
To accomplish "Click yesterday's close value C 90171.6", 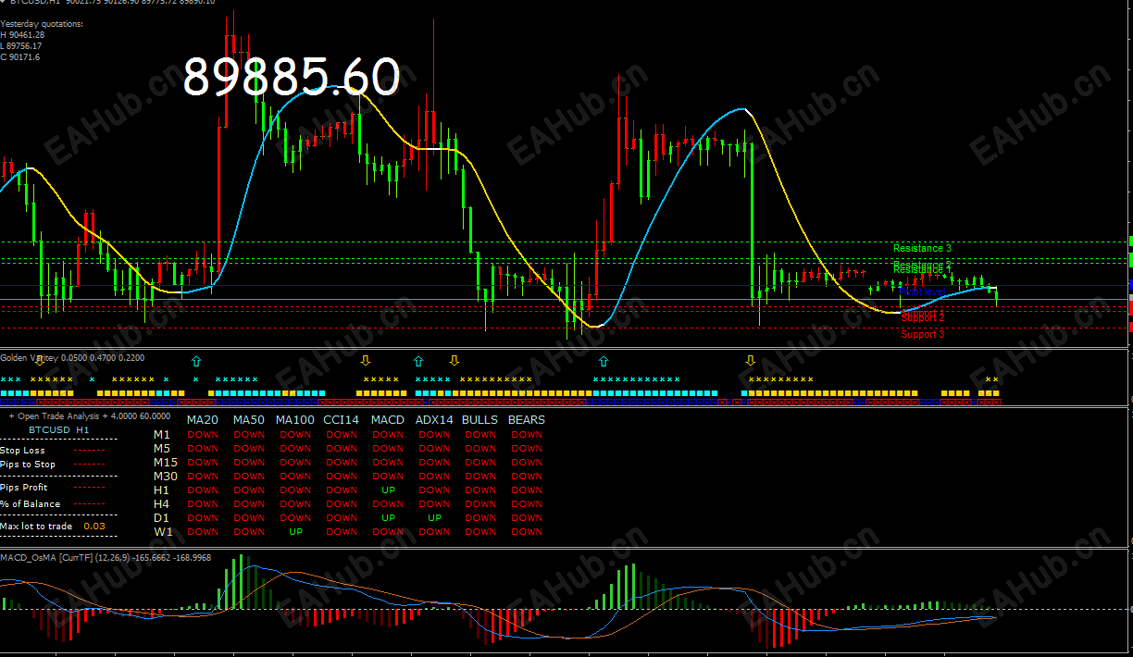I will [20, 56].
